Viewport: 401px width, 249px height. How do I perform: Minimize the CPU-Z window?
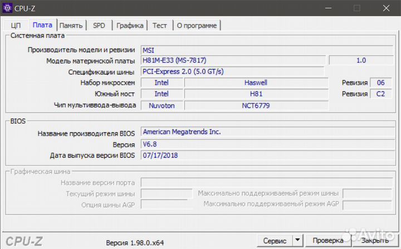click(329, 8)
